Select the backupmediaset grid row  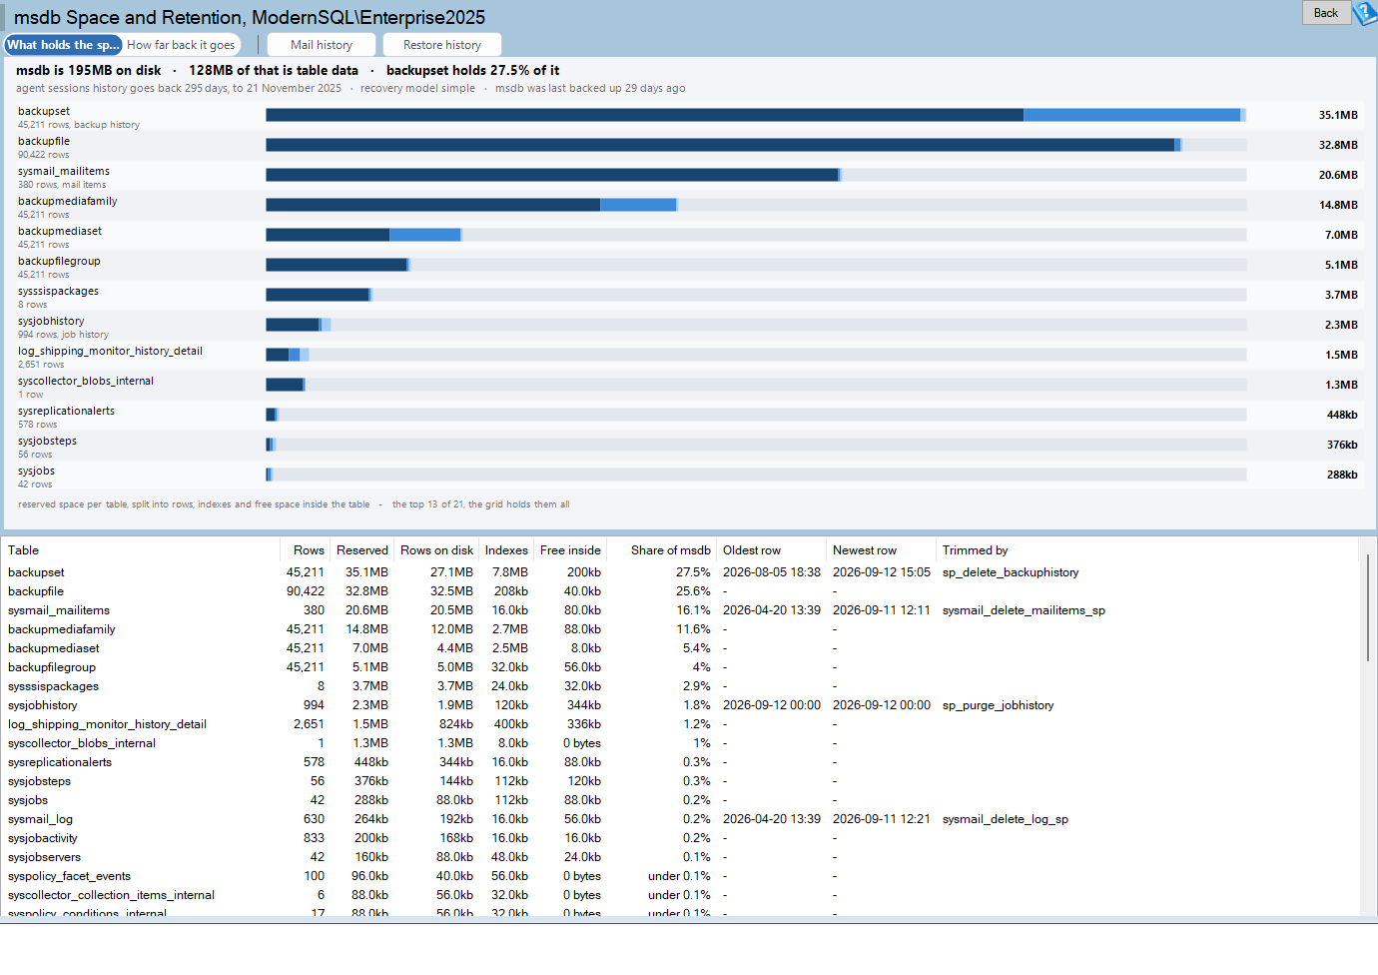pyautogui.click(x=681, y=648)
